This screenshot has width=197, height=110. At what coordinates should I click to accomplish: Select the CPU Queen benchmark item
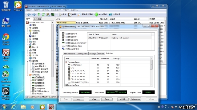click(40, 88)
